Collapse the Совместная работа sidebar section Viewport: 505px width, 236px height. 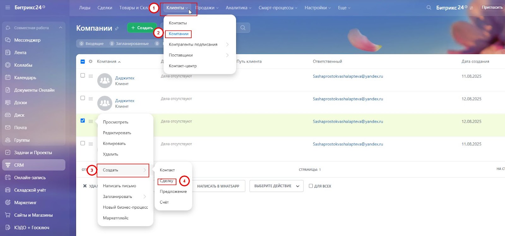(x=61, y=28)
